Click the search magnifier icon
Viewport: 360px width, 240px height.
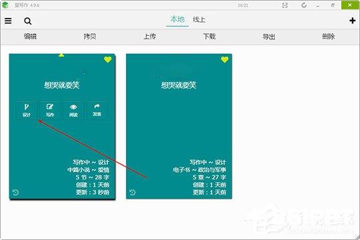[28, 21]
